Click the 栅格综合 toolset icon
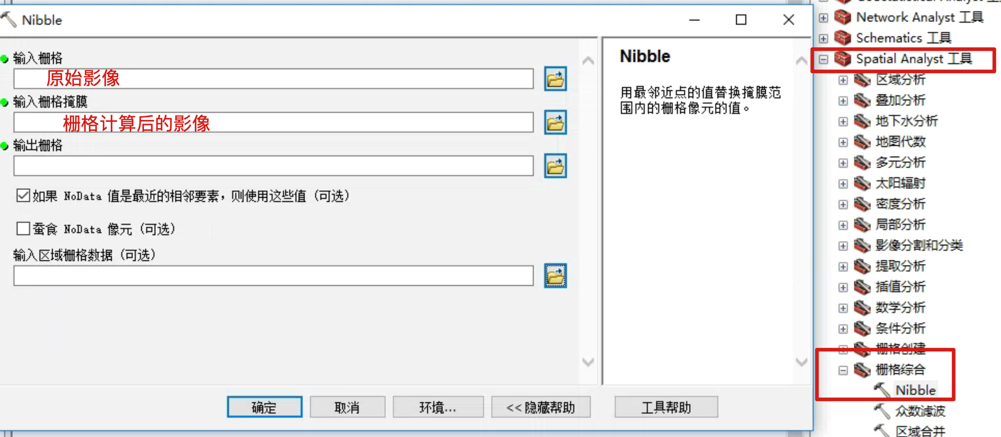The width and height of the screenshot is (1001, 437). [x=862, y=370]
